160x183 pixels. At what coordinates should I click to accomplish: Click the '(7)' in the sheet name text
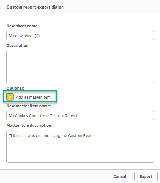click(x=37, y=36)
